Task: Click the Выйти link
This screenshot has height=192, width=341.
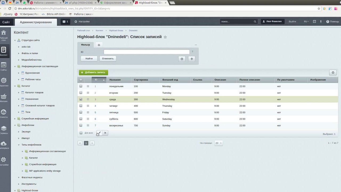Action: coord(292,22)
